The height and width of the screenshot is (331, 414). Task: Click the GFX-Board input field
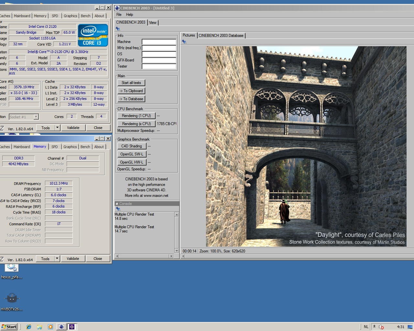coord(159,60)
